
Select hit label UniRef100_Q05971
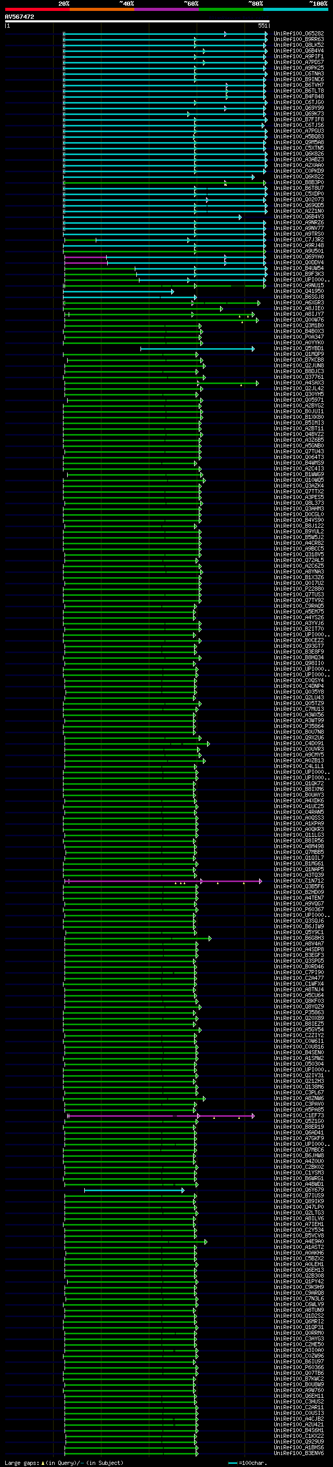click(299, 400)
